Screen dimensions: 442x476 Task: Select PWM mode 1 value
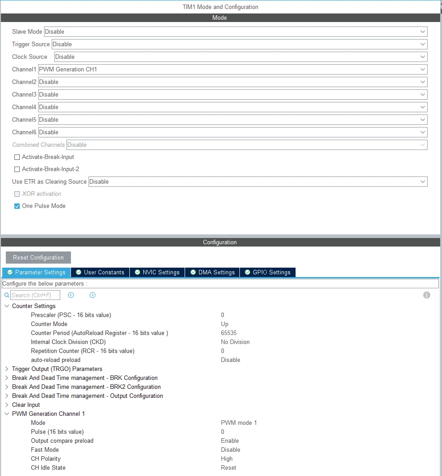coord(239,423)
